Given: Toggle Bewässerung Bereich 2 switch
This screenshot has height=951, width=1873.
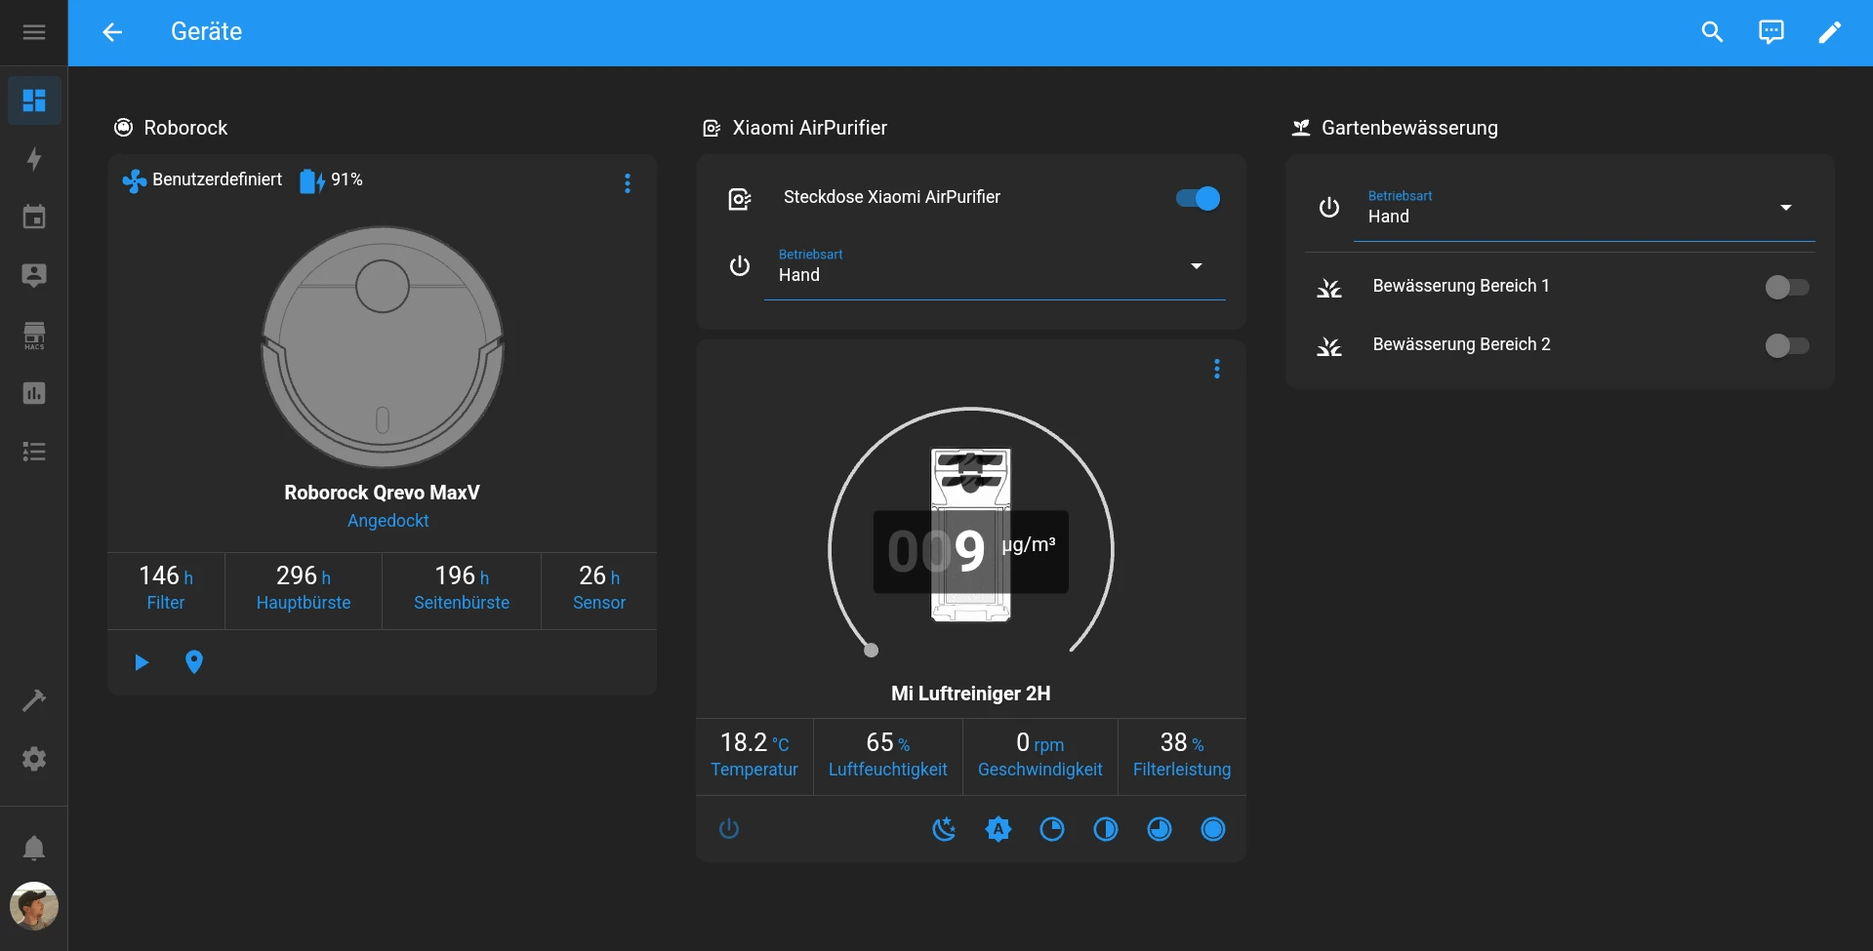Looking at the screenshot, I should [x=1787, y=346].
